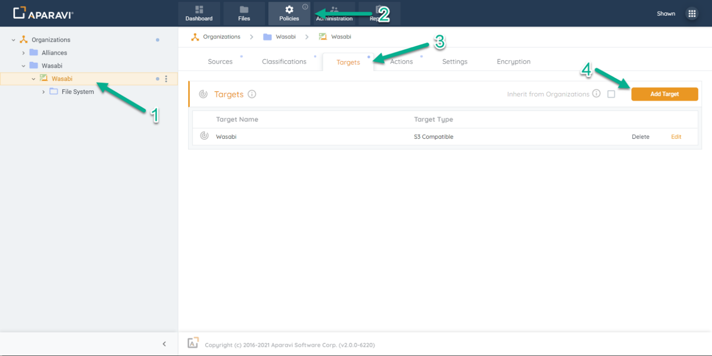The image size is (712, 356).
Task: Edit the Wasabi target
Action: [x=676, y=136]
